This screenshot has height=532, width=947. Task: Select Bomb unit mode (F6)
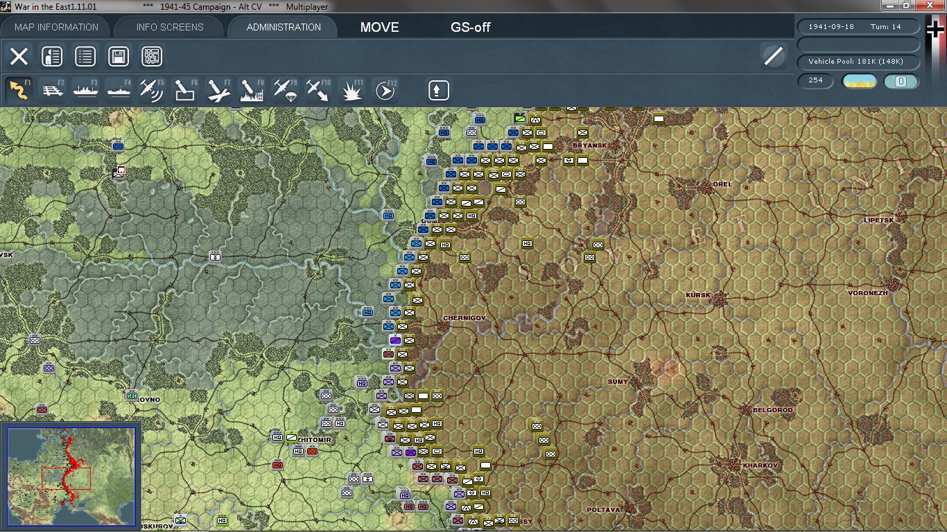(185, 90)
